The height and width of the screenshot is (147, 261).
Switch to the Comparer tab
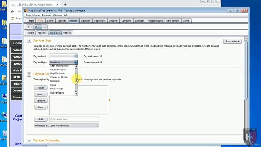pyautogui.click(x=126, y=21)
